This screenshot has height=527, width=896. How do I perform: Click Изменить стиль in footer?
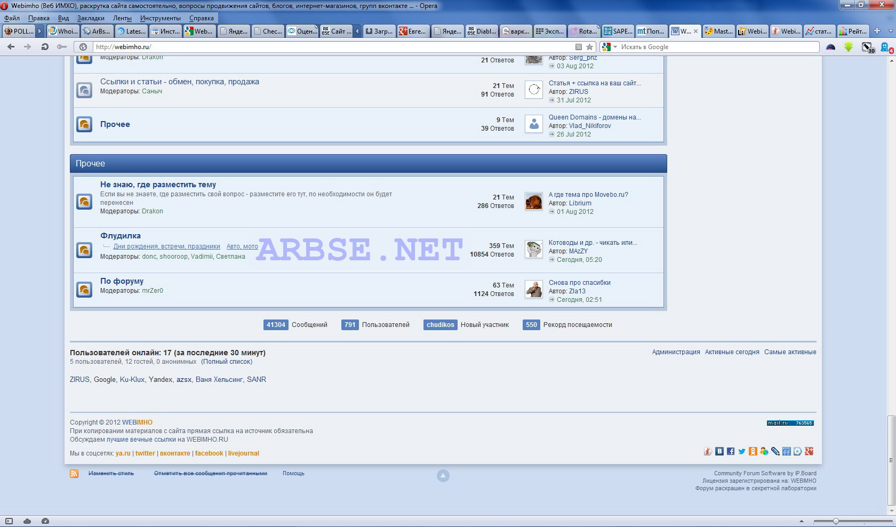(111, 474)
